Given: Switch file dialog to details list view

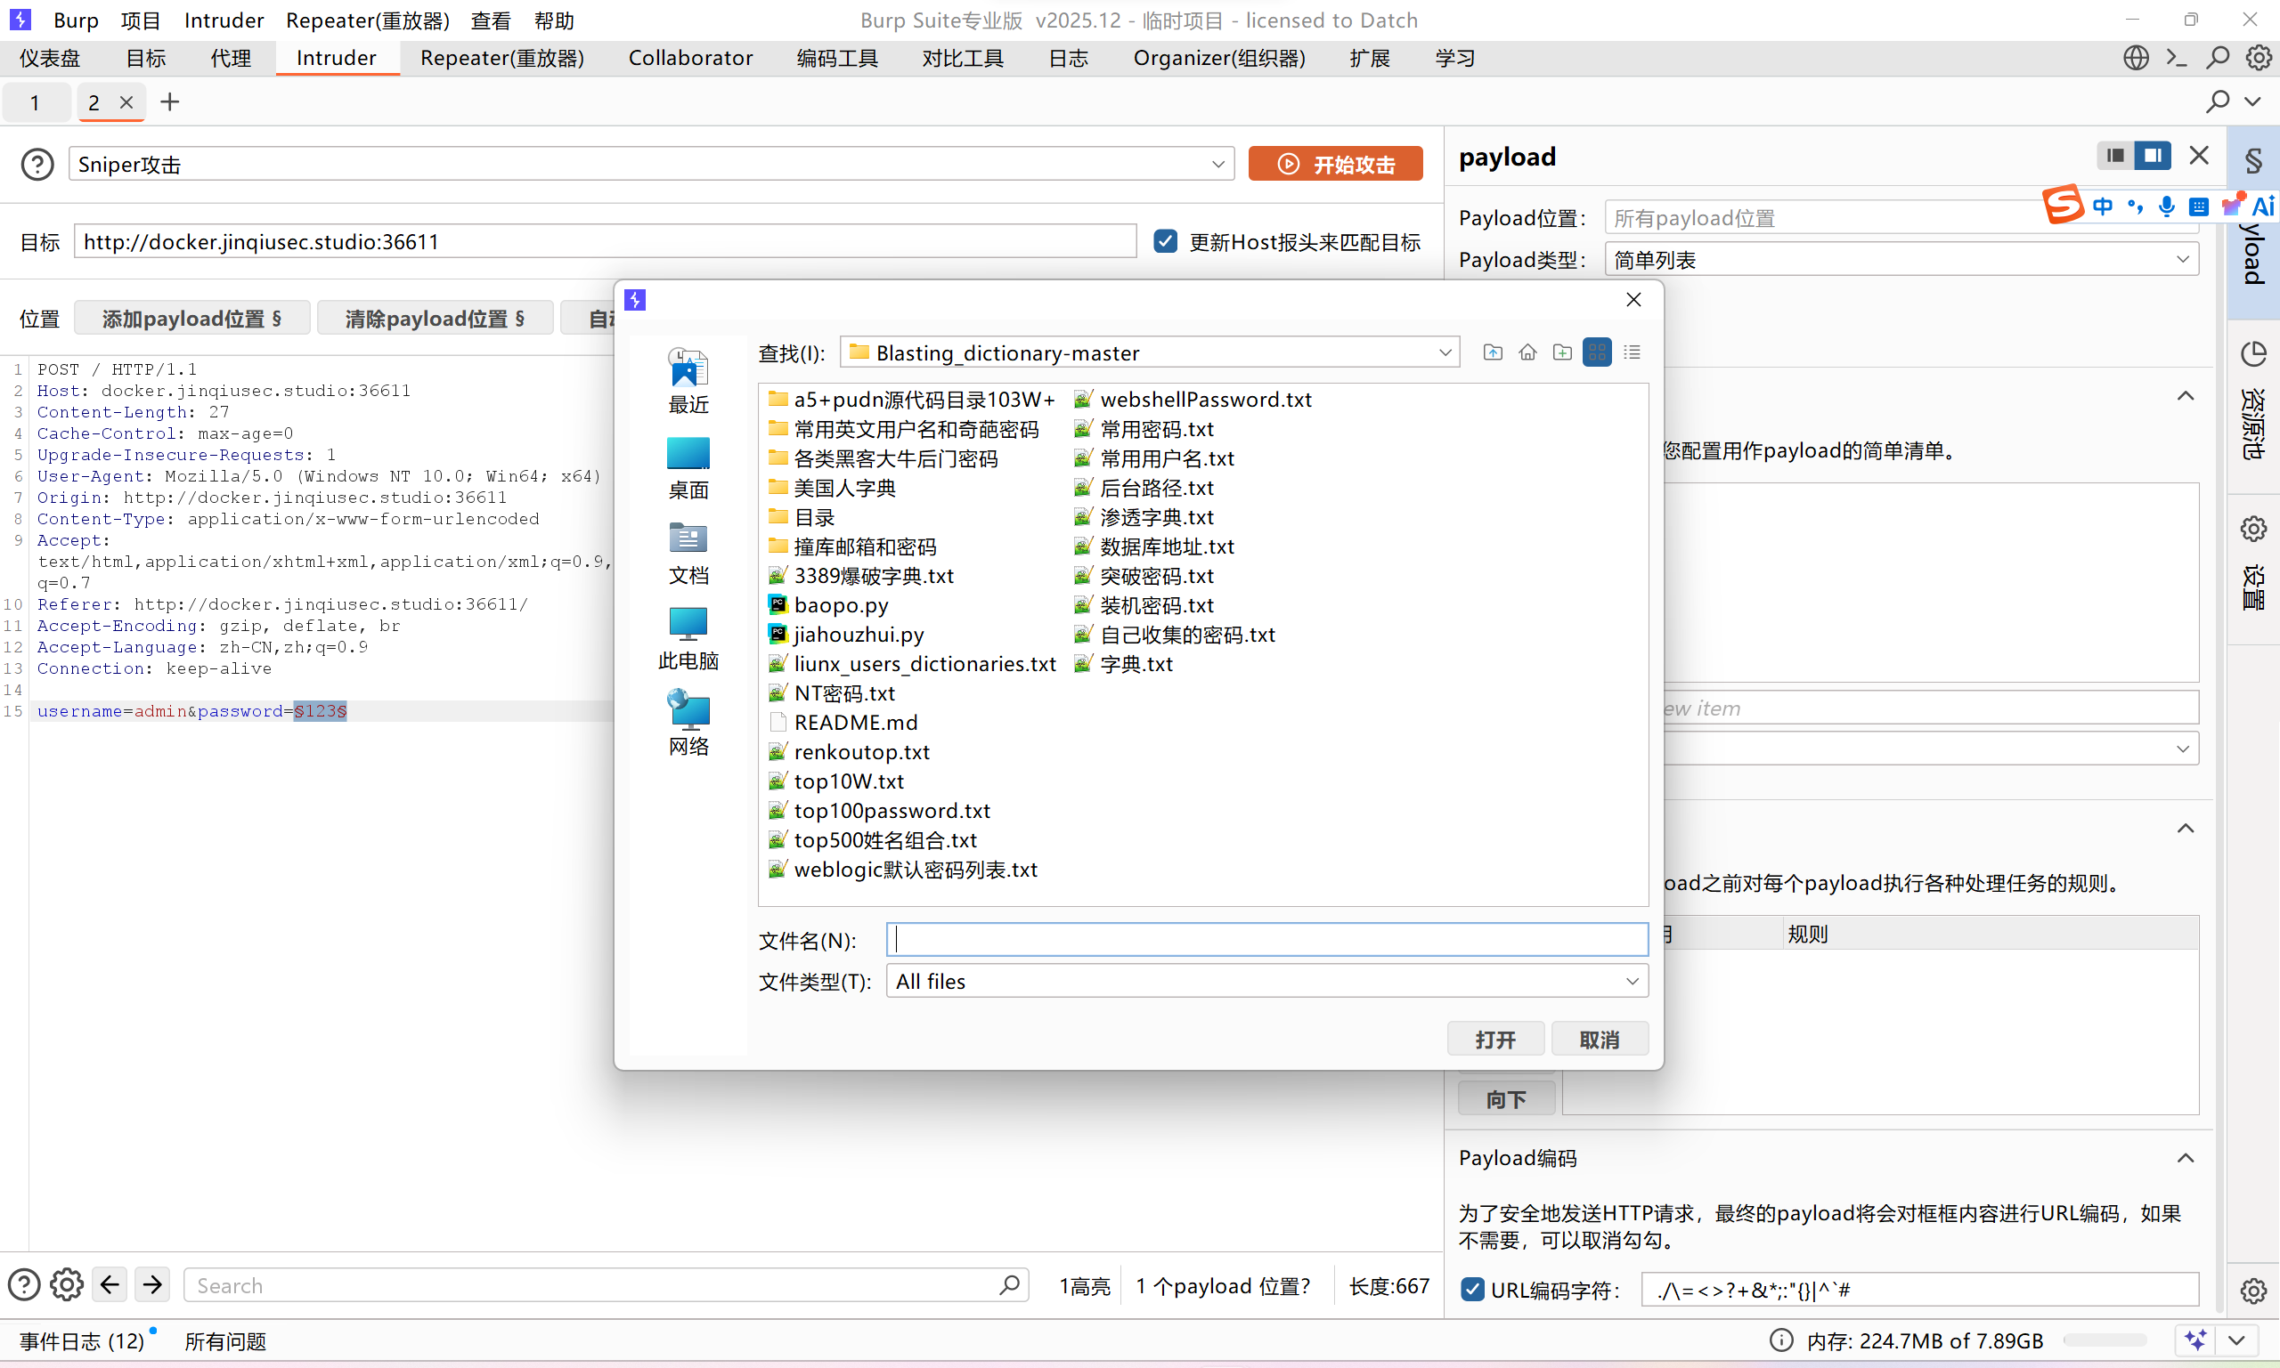Looking at the screenshot, I should tap(1632, 352).
